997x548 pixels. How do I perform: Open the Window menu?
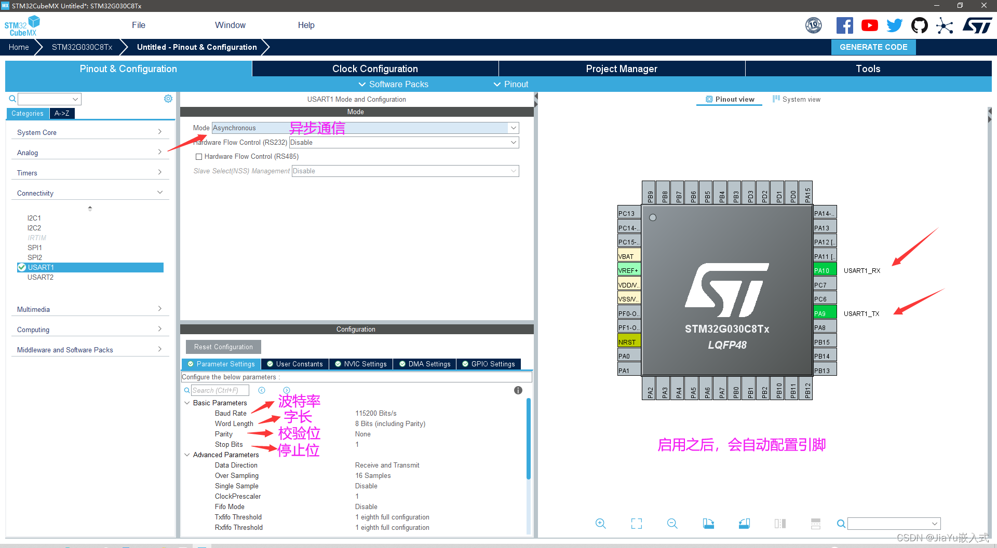coord(230,25)
